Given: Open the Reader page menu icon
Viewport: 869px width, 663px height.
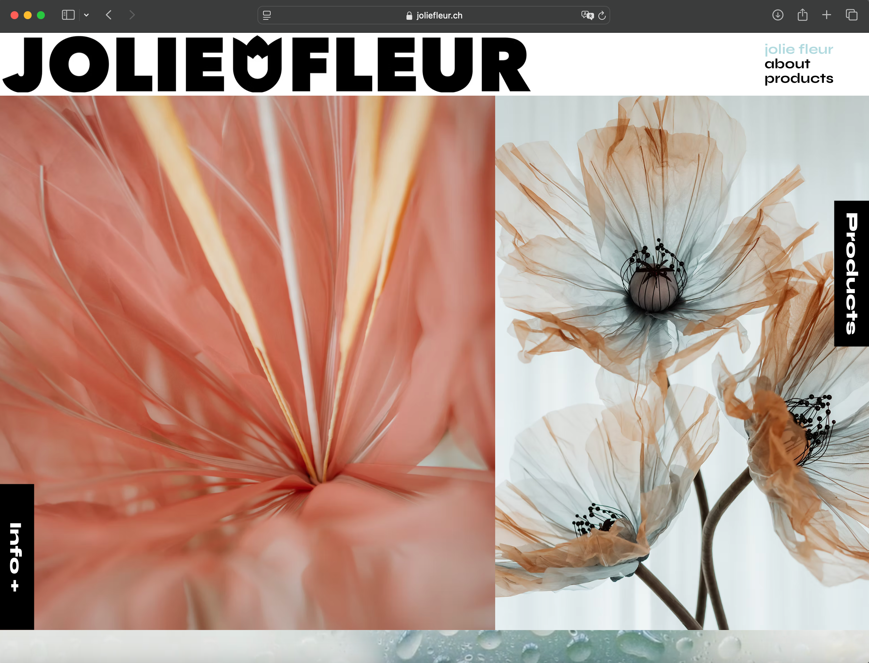Looking at the screenshot, I should coord(267,16).
